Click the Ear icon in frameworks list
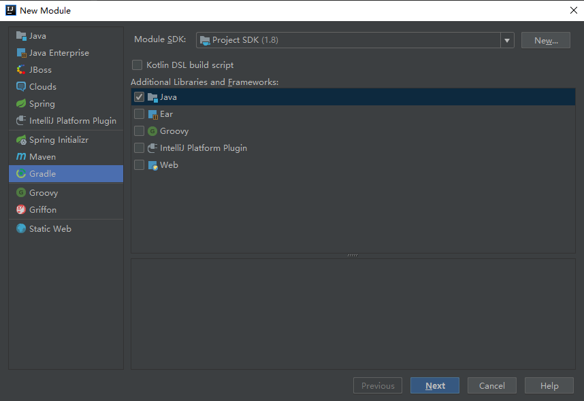The image size is (584, 401). (152, 114)
